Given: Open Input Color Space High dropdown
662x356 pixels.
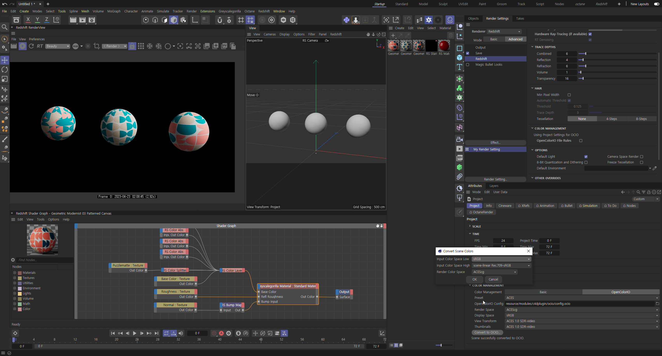Looking at the screenshot, I should [501, 266].
